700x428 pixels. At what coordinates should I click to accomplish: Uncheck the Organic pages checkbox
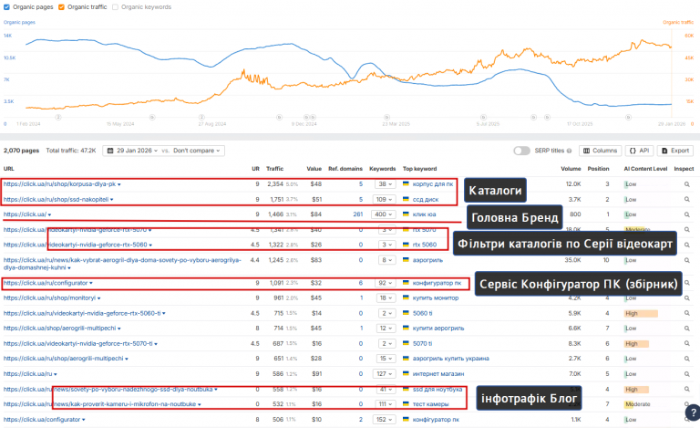6,7
